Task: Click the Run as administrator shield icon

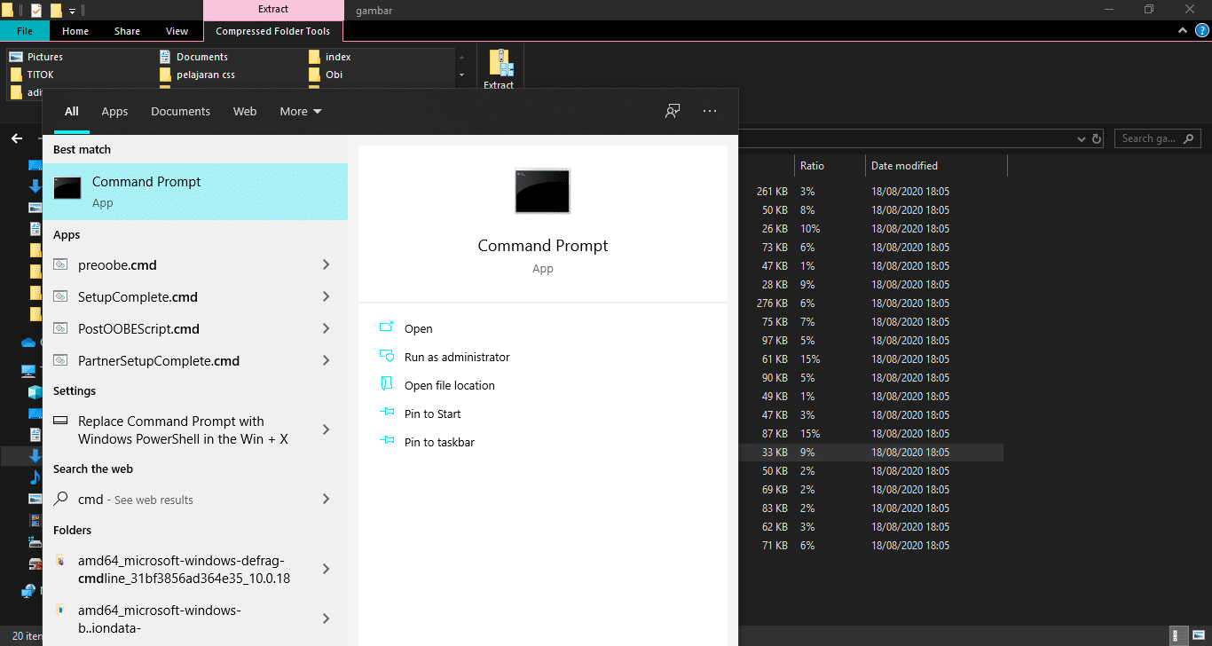Action: click(387, 356)
